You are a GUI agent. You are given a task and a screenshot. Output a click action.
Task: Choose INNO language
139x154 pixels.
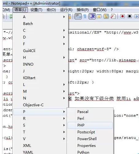point(41,64)
